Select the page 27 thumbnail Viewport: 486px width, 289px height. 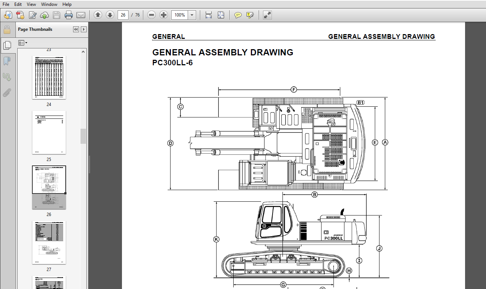[x=49, y=242]
